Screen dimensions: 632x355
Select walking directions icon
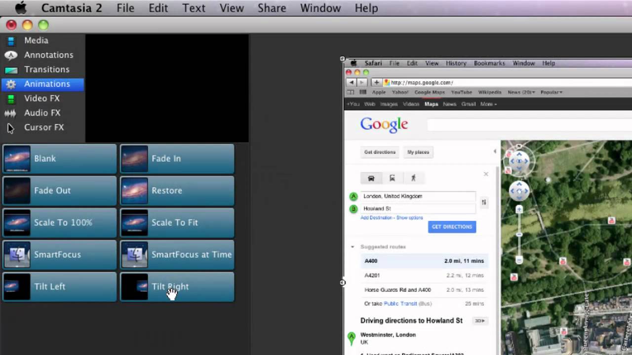tap(413, 178)
